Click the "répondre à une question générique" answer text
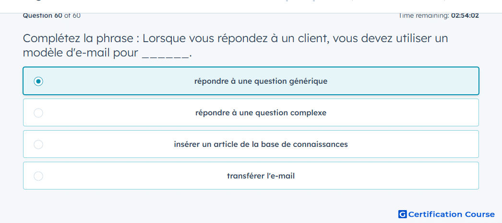Image resolution: width=502 pixels, height=223 pixels. [x=261, y=81]
